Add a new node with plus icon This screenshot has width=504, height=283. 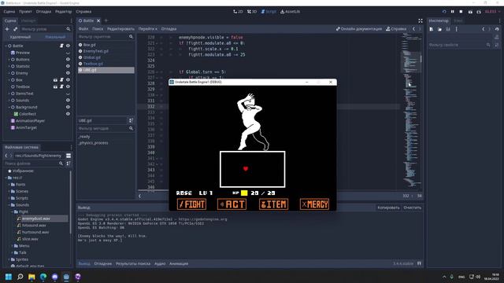click(x=7, y=29)
